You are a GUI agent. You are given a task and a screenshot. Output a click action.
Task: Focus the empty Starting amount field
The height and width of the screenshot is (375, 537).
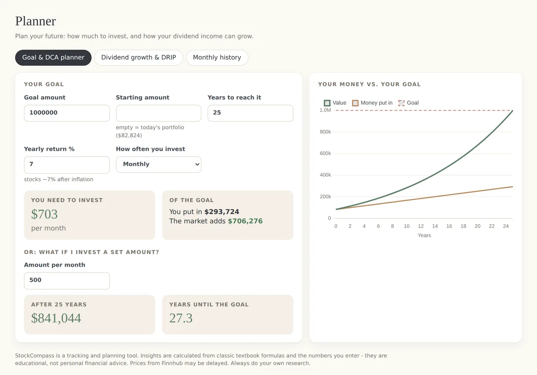[158, 113]
